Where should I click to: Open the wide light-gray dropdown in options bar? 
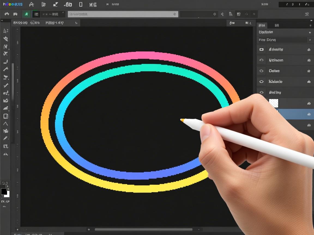pos(123,14)
